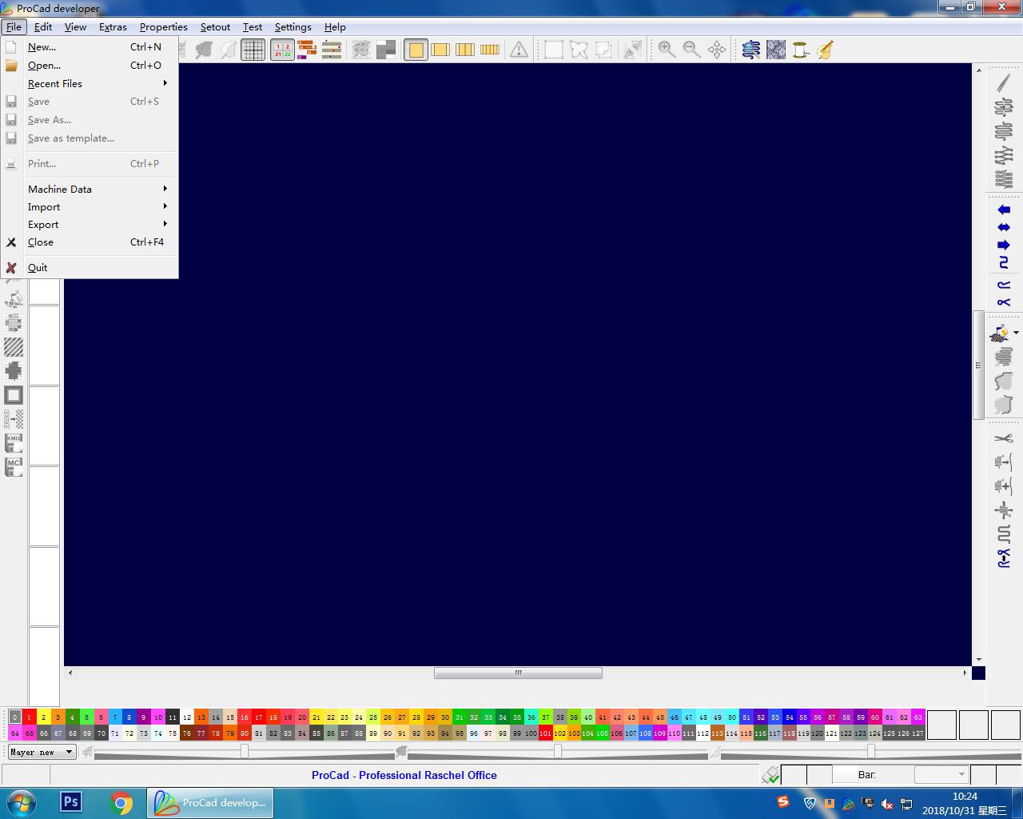Choose Open... from the File menu
Viewport: 1023px width, 819px height.
tap(90, 66)
